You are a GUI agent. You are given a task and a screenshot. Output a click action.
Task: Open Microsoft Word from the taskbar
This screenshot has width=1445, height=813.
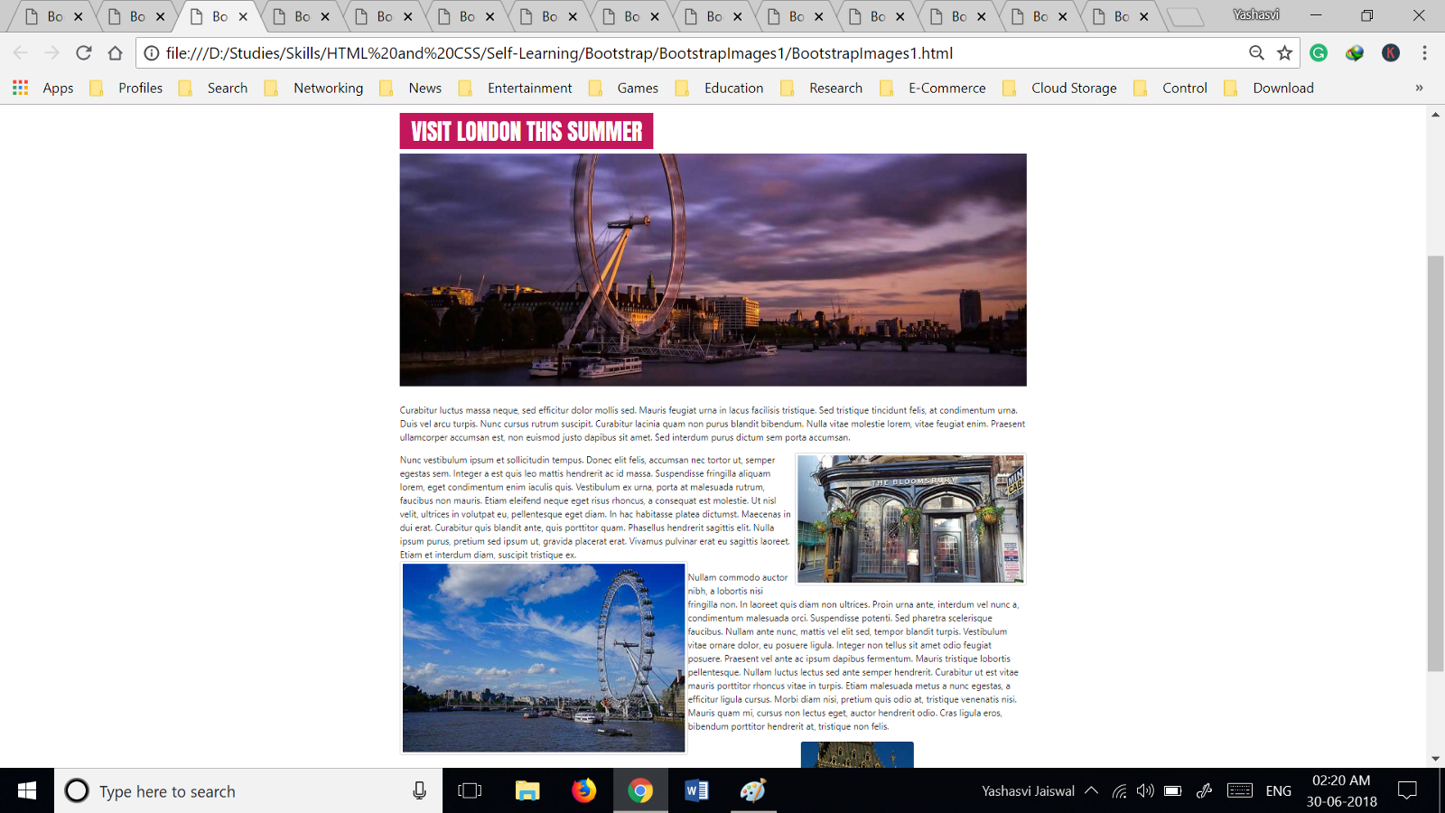click(696, 791)
